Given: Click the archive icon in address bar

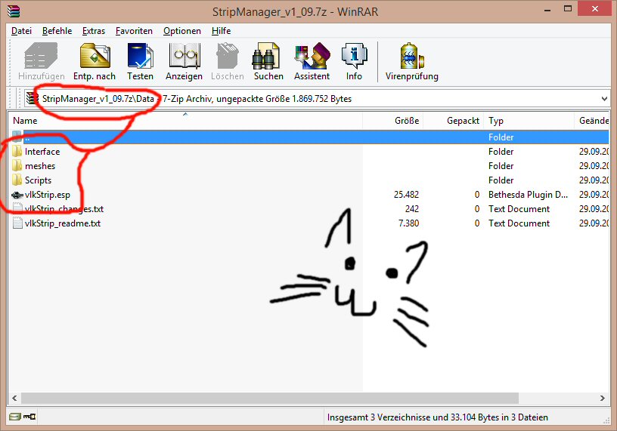Looking at the screenshot, I should coord(32,98).
